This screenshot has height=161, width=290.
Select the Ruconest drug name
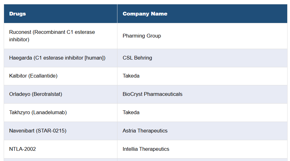tap(20, 32)
